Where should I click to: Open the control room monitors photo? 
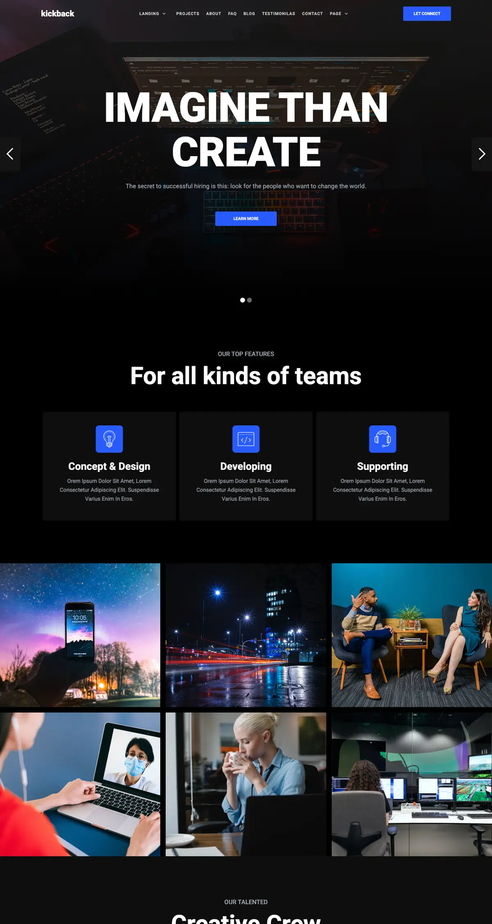click(412, 784)
